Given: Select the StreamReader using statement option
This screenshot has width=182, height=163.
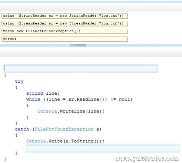Looking at the screenshot, I should [64, 24].
